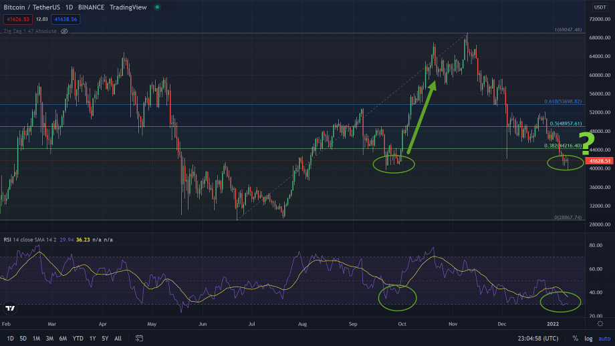Image resolution: width=615 pixels, height=346 pixels.
Task: Open the Go to date calendar icon
Action: [140, 338]
